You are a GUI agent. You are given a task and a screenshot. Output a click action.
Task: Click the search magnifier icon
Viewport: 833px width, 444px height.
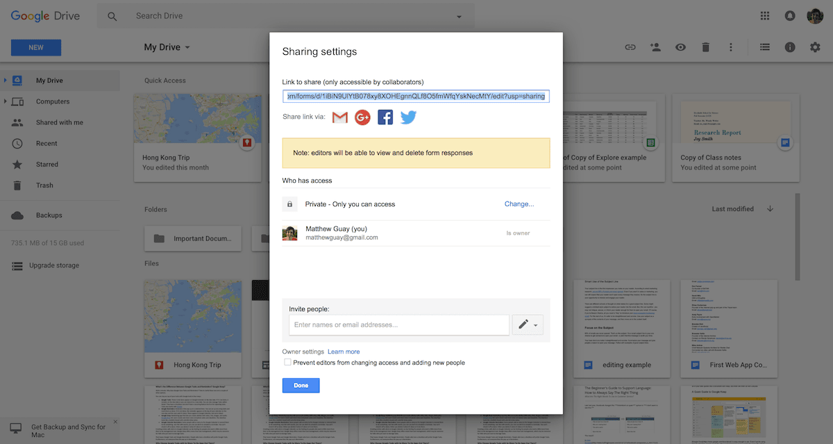point(112,16)
